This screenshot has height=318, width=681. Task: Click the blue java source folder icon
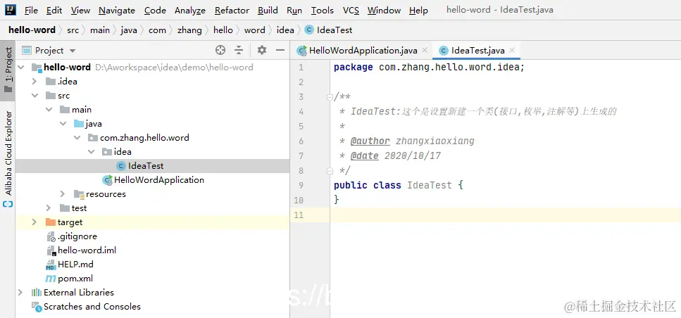coord(79,124)
